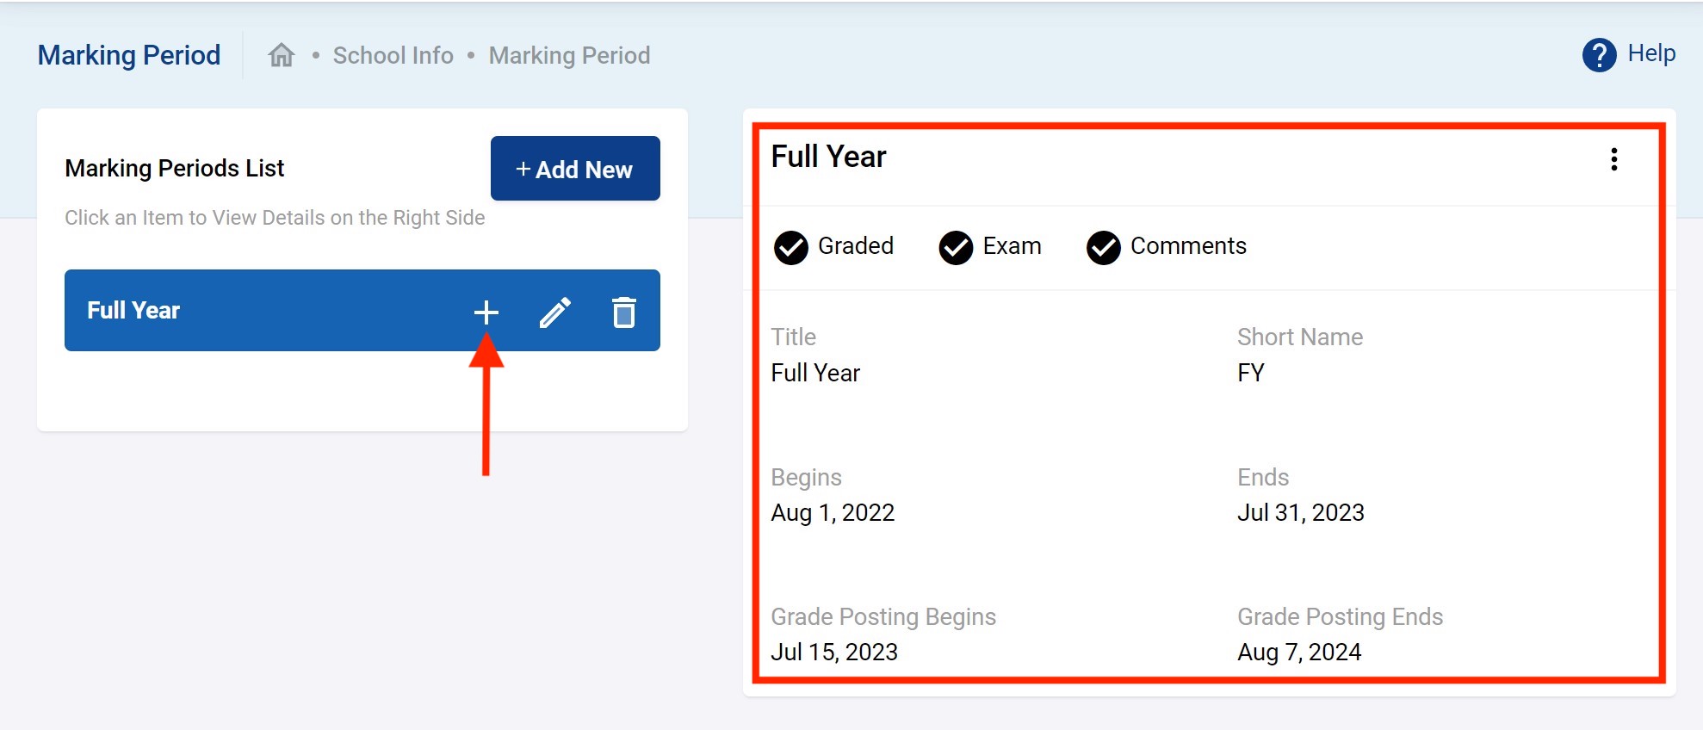Open the Help question mark icon
The height and width of the screenshot is (730, 1703).
1599,55
